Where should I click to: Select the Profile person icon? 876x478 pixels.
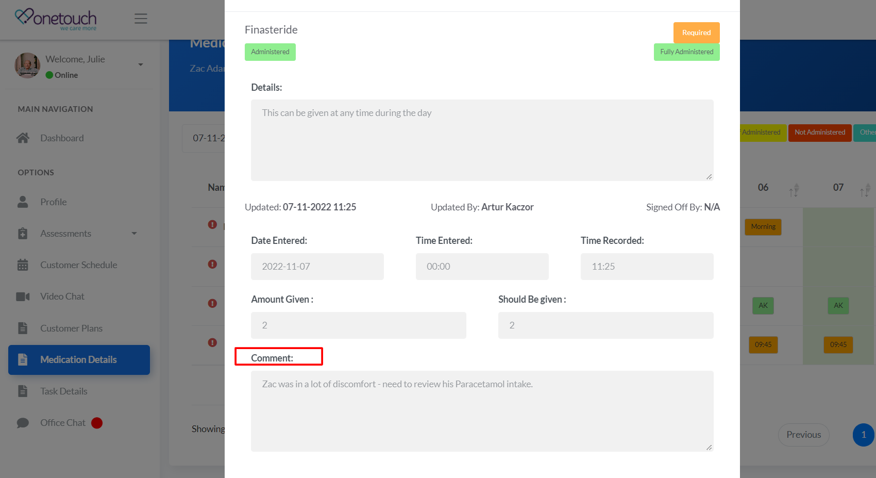click(23, 202)
